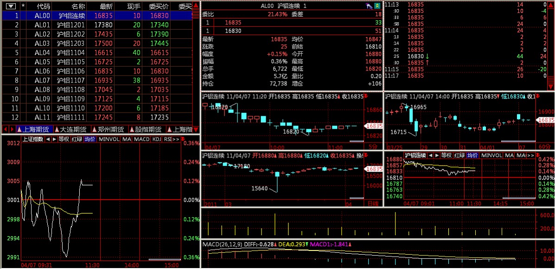Open the dropdown arrow in the quote list header

[11, 6]
